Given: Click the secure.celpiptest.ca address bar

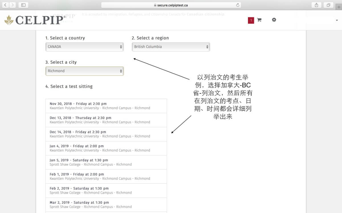Looking at the screenshot, I should (171, 5).
